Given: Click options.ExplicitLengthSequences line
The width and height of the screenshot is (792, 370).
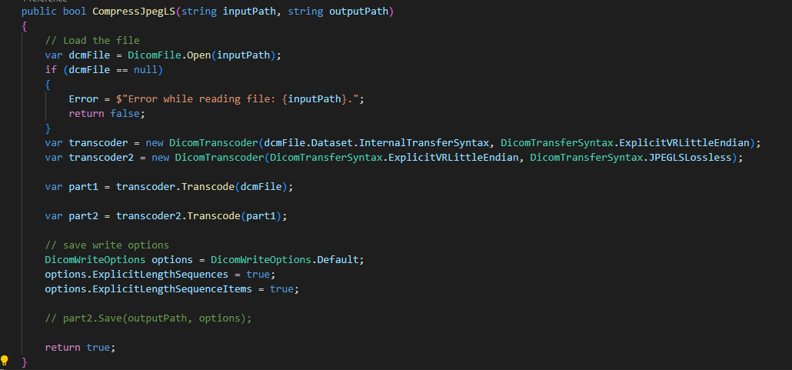Looking at the screenshot, I should pos(160,275).
